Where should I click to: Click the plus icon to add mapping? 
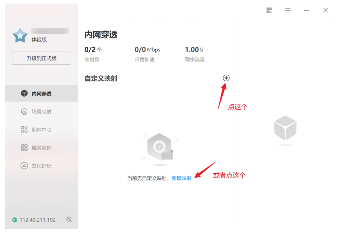point(226,78)
